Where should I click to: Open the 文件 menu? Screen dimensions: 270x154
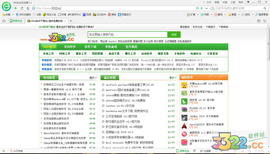click(209, 2)
